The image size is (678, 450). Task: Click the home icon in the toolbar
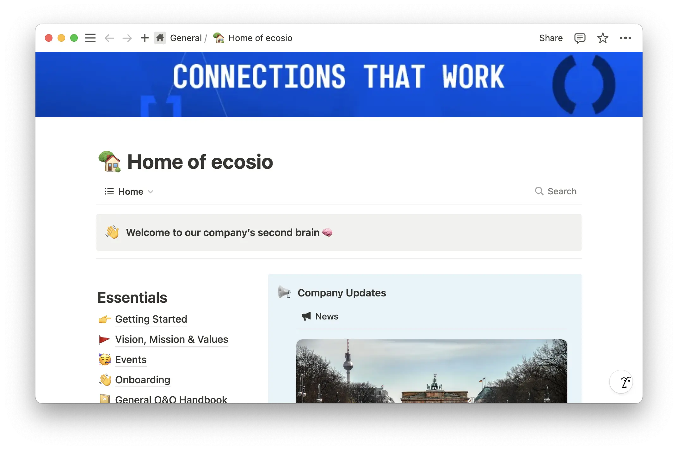coord(160,38)
